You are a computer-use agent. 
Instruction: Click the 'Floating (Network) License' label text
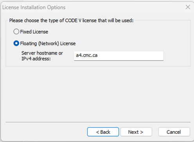coord(48,43)
